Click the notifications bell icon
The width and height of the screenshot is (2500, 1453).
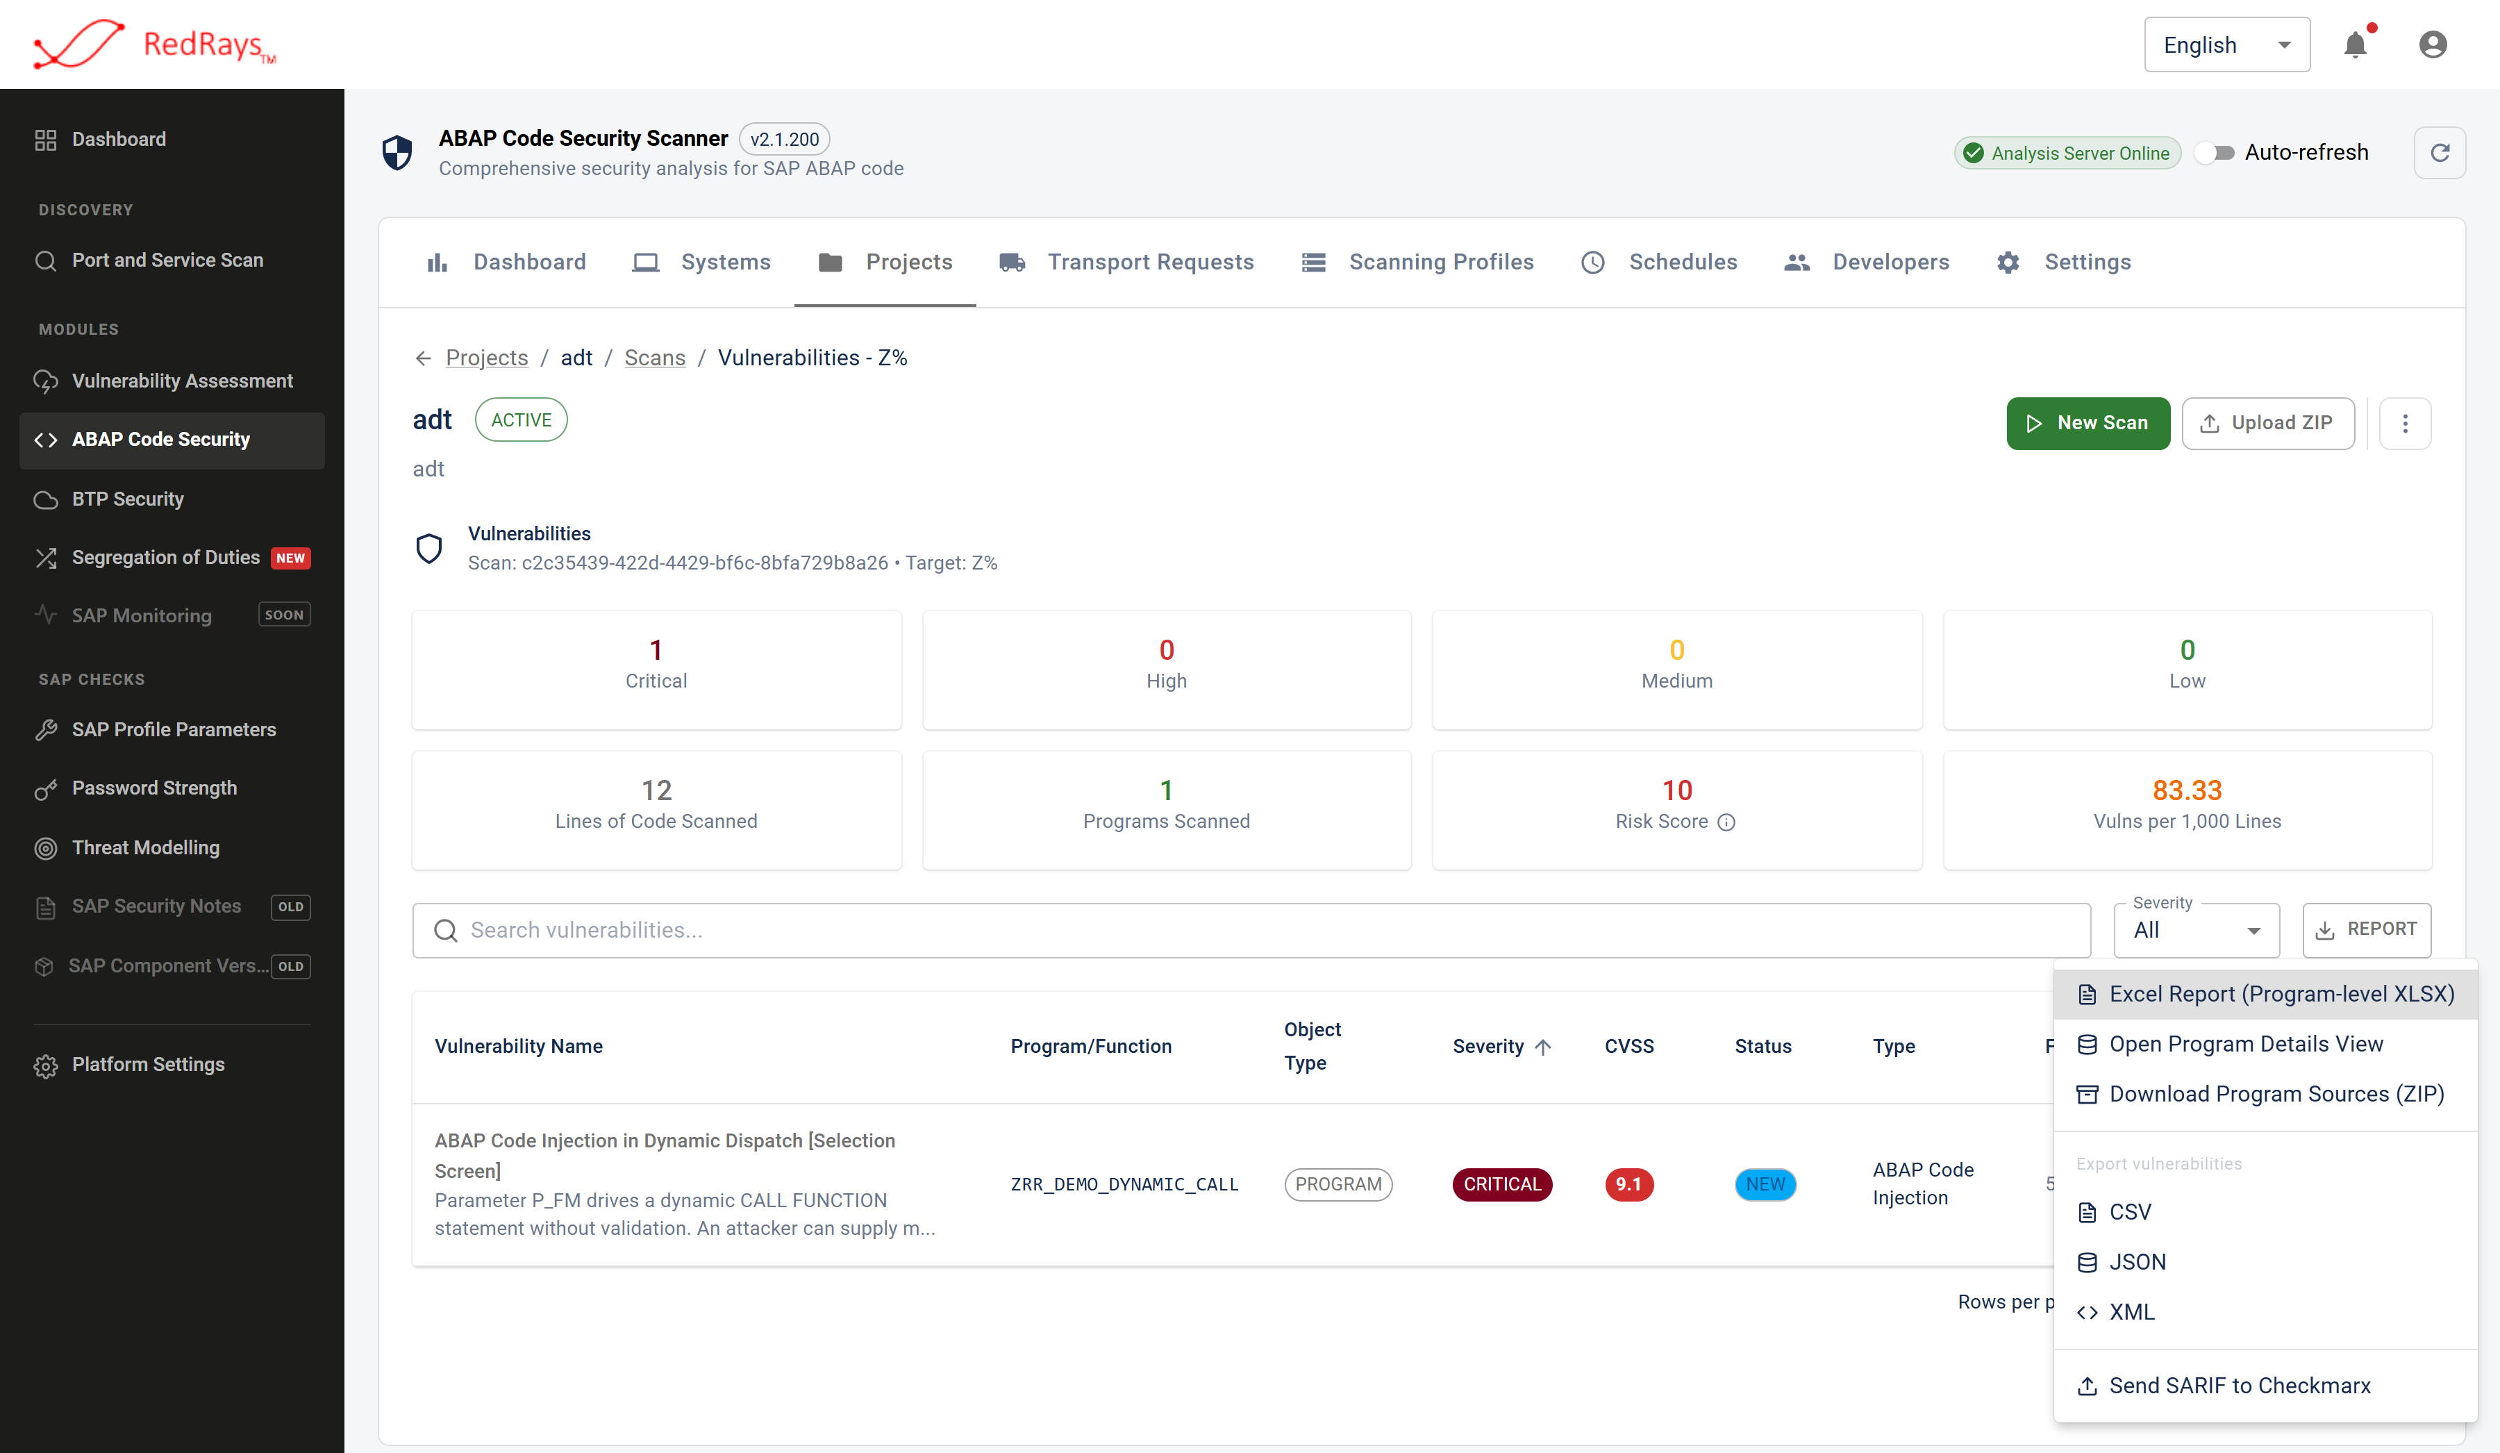(2355, 44)
